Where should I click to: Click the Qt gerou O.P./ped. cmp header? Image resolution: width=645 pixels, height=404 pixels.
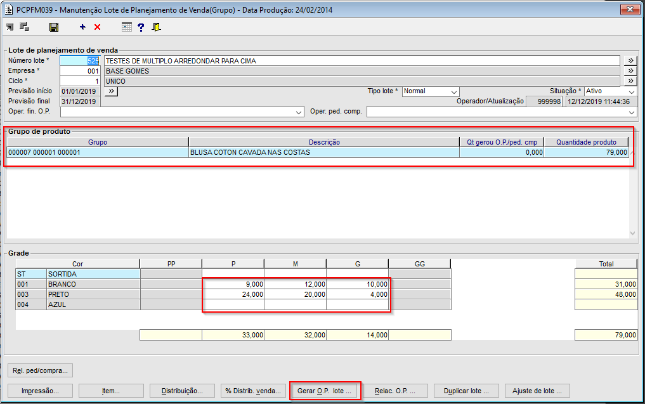tap(502, 142)
